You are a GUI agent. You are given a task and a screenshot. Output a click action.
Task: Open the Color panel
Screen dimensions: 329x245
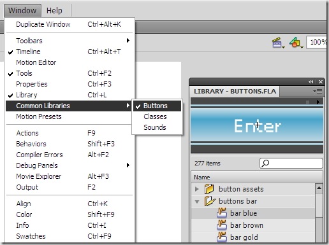[69, 214]
